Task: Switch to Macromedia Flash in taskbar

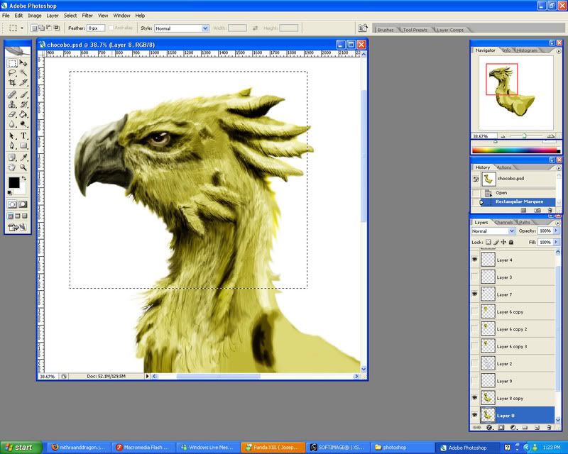Action: point(143,448)
